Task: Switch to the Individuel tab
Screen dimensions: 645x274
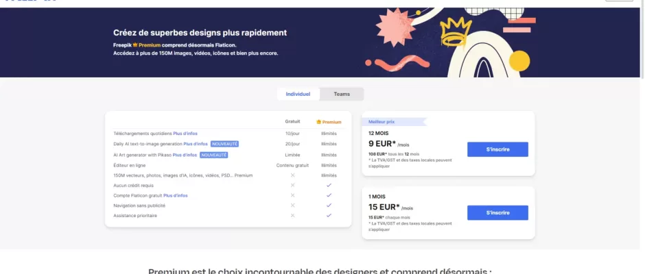Action: [298, 94]
